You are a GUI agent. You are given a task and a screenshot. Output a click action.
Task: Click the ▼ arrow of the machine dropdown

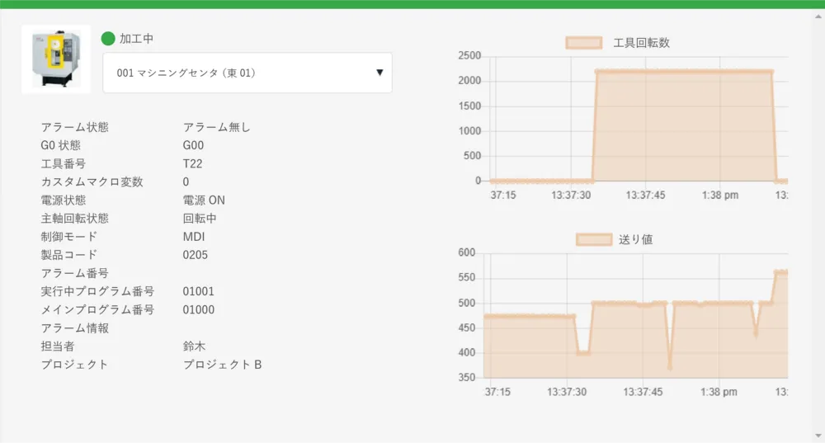(379, 73)
